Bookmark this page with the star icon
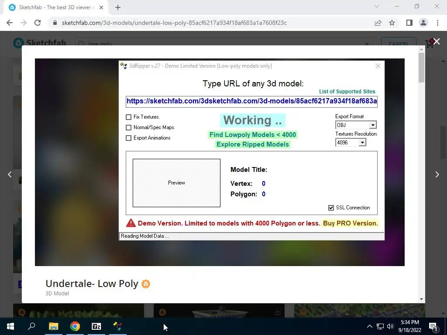The width and height of the screenshot is (447, 335). pos(392,23)
